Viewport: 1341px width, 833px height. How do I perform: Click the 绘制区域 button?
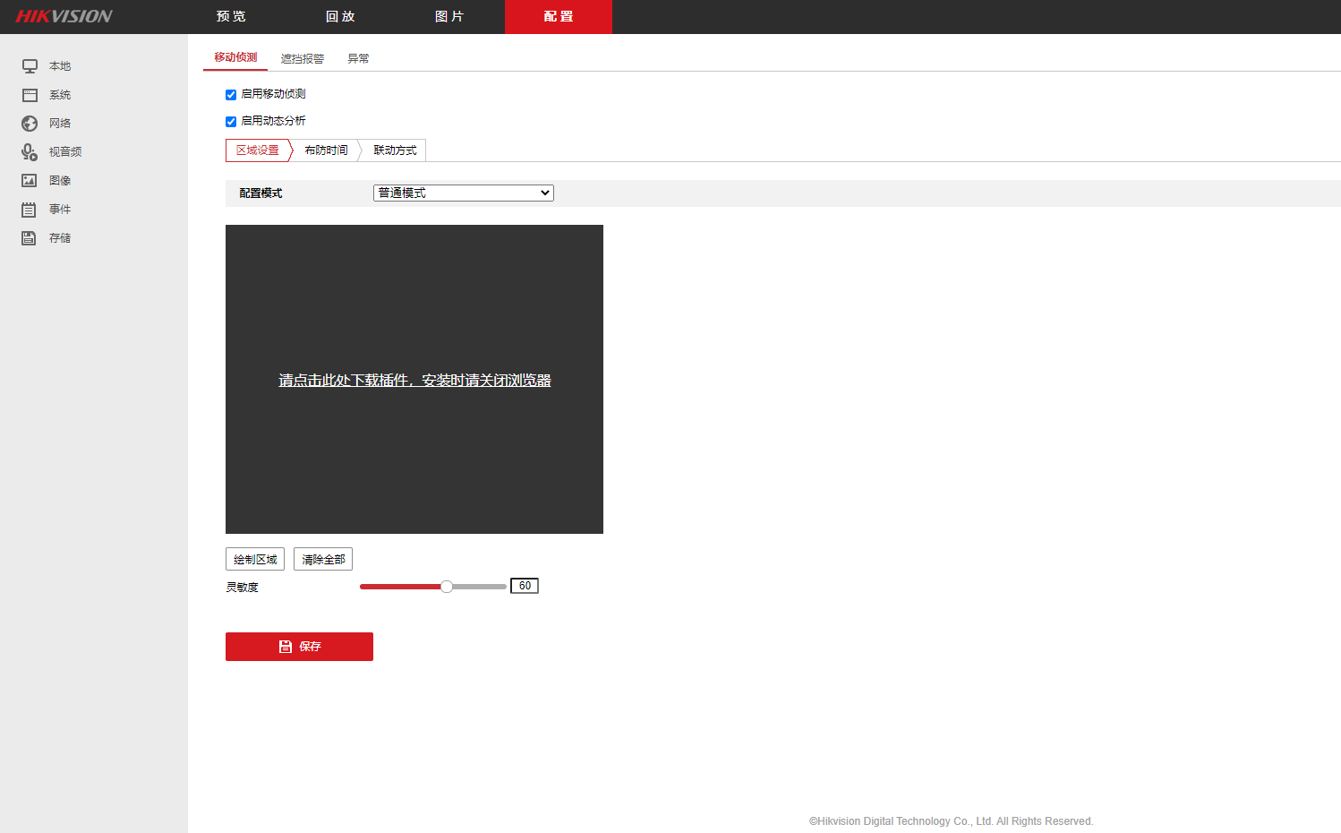tap(255, 559)
